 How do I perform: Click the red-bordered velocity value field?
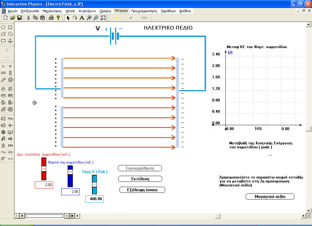pyautogui.click(x=44, y=185)
